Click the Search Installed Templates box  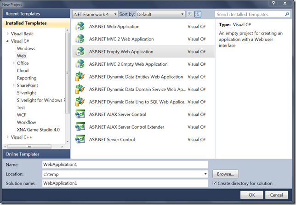[253, 14]
